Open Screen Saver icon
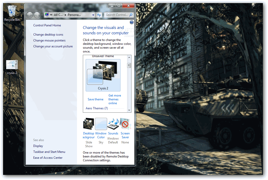268x180 pixels. (125, 123)
